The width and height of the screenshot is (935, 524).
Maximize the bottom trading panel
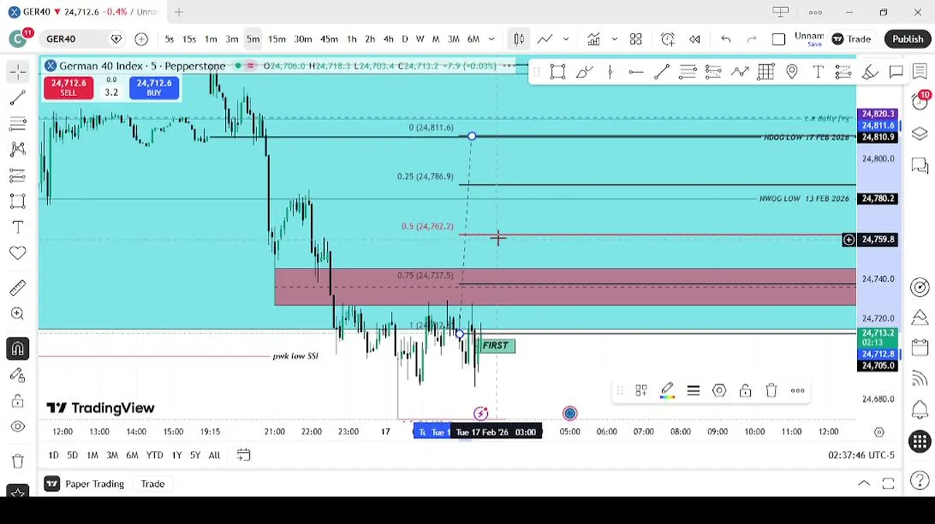(888, 483)
